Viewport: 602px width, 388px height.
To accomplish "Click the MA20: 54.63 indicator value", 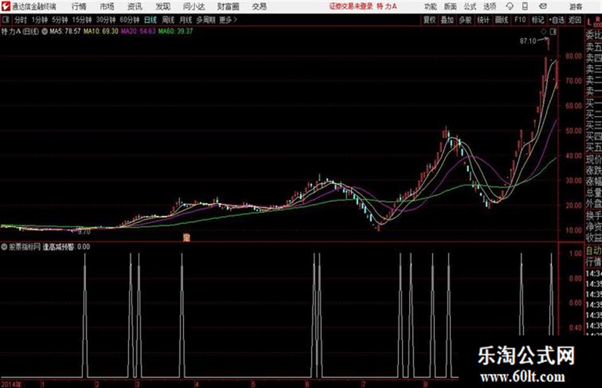I will pos(138,31).
